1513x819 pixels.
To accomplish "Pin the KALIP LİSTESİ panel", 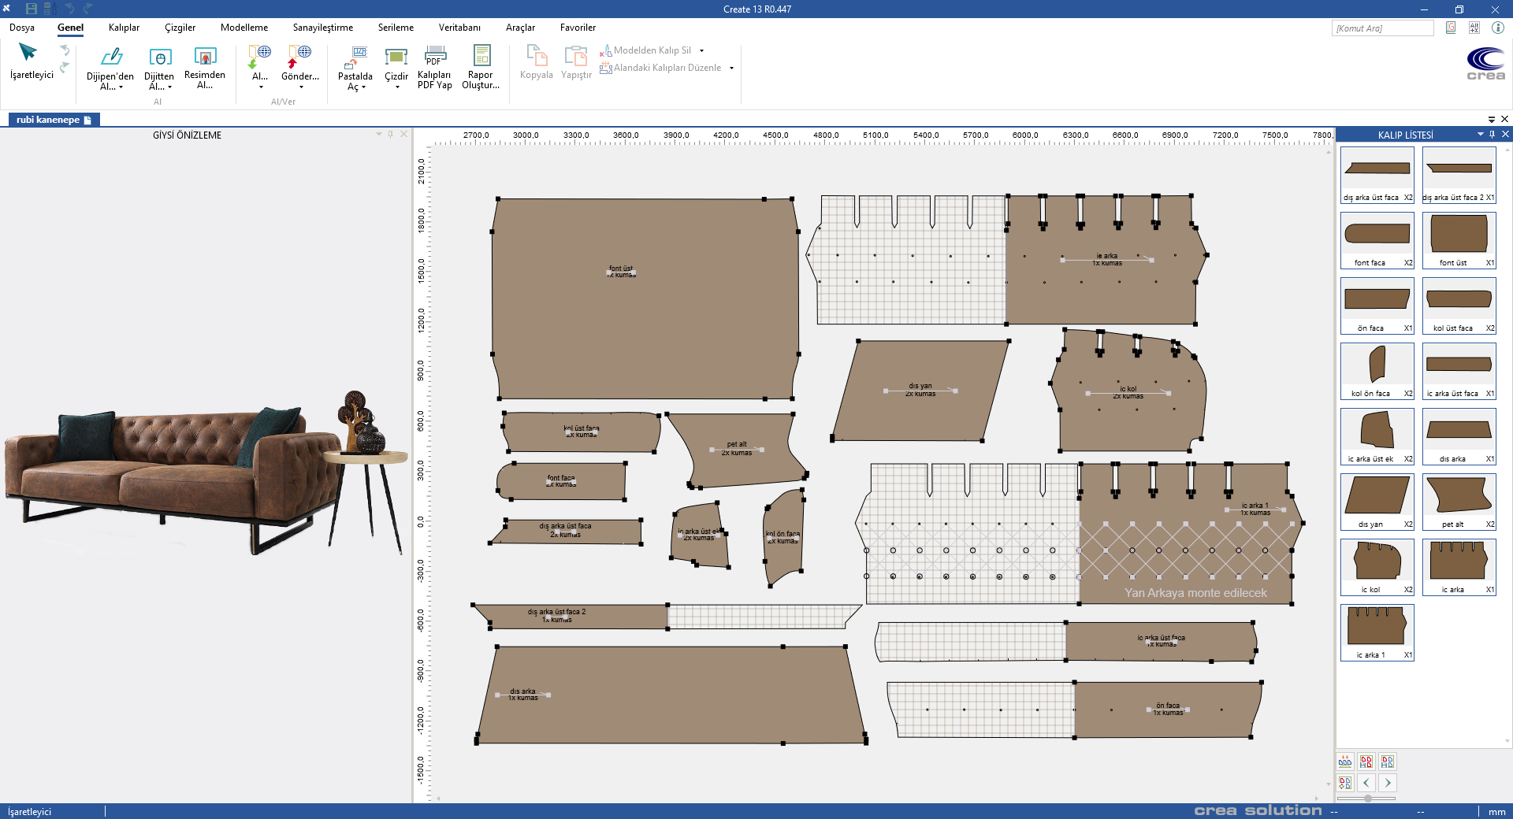I will [x=1493, y=135].
